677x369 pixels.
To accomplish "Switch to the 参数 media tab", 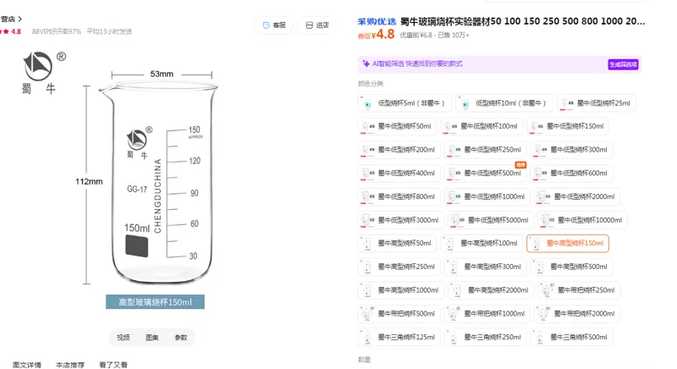I will 181,338.
